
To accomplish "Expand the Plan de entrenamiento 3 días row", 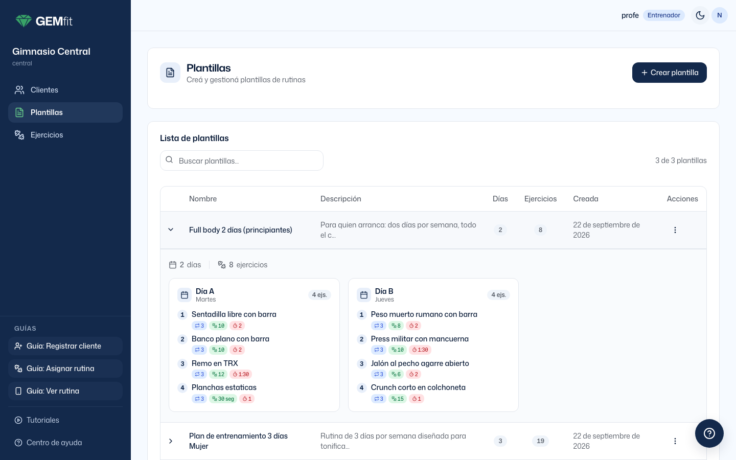I will (x=171, y=441).
